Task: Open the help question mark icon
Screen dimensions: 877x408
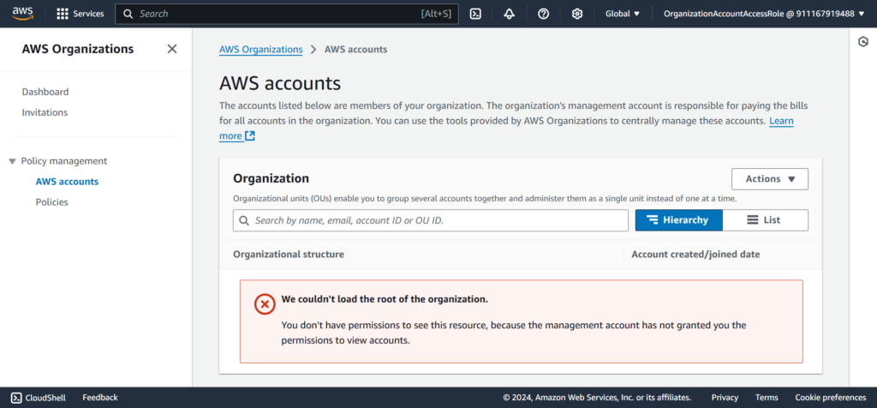Action: pyautogui.click(x=543, y=14)
